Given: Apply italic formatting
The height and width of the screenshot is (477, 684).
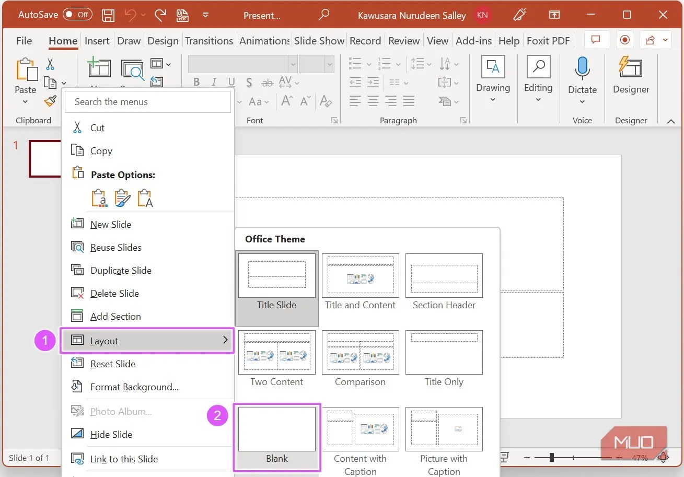Looking at the screenshot, I should pos(214,82).
